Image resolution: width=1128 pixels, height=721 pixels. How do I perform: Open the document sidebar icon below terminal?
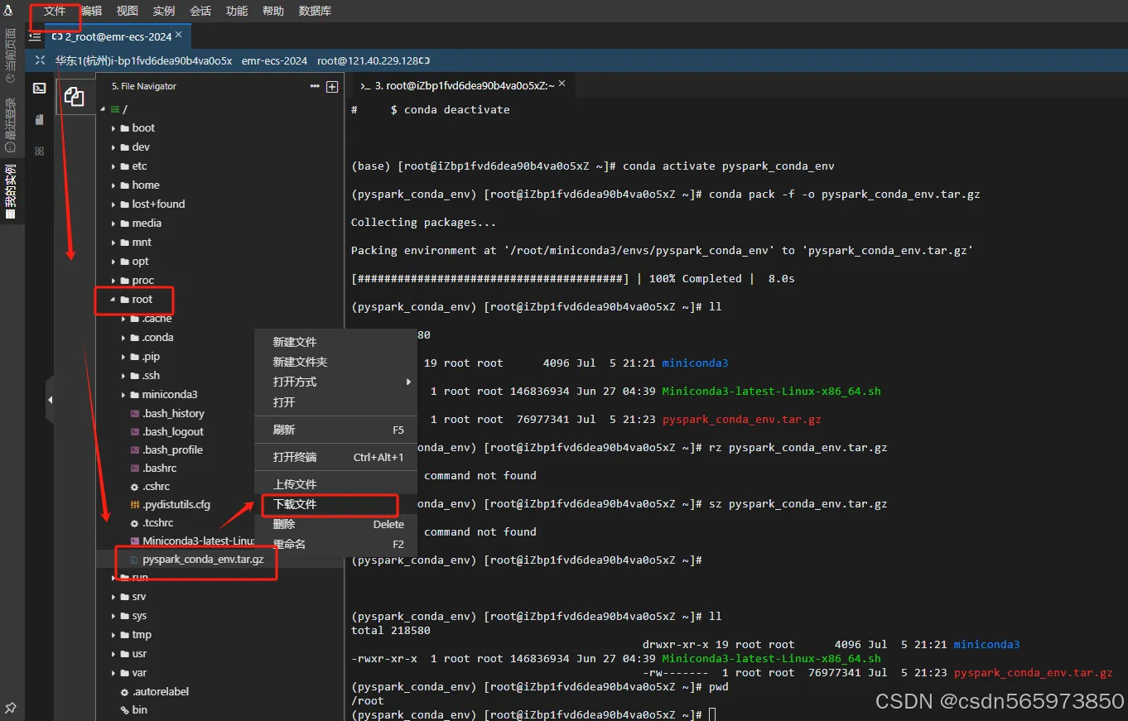[x=39, y=120]
